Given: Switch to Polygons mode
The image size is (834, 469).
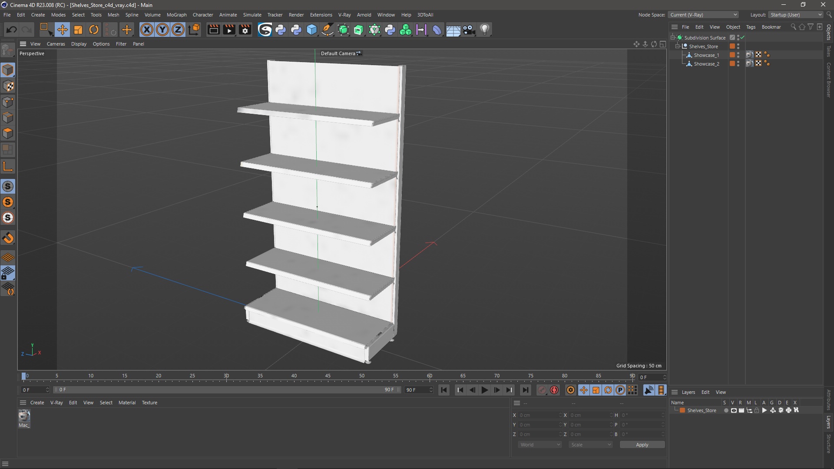Looking at the screenshot, I should [x=8, y=133].
